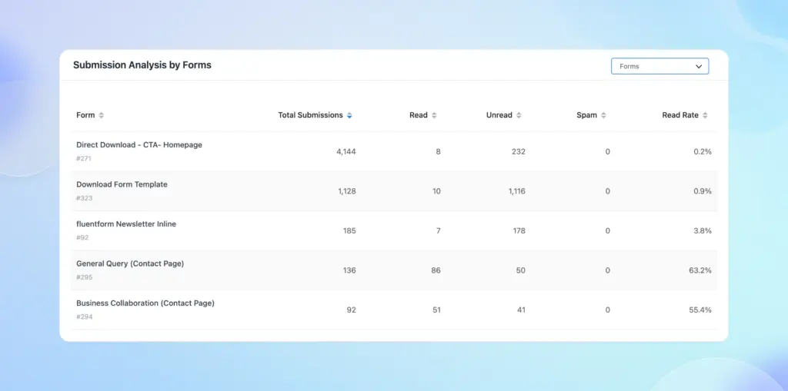The image size is (788, 391).
Task: Select the 185 total submissions value
Action: 349,231
